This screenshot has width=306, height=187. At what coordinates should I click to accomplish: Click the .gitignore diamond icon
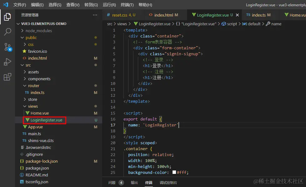click(x=22, y=154)
